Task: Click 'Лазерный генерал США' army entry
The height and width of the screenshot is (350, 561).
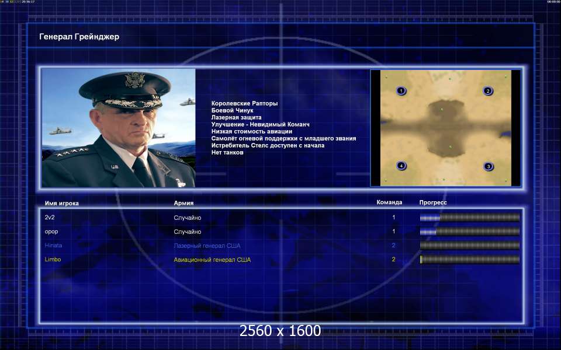Action: (207, 246)
